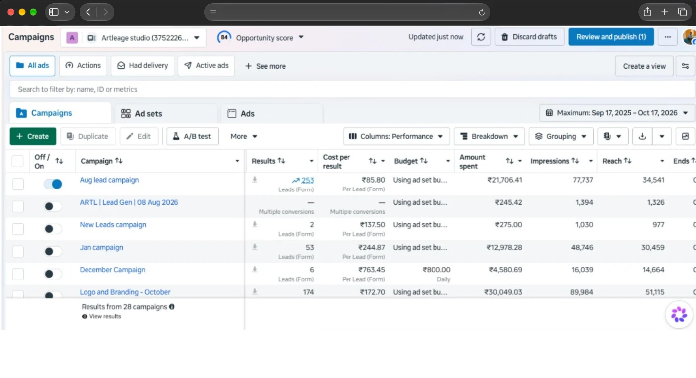Click See more filter views

265,66
